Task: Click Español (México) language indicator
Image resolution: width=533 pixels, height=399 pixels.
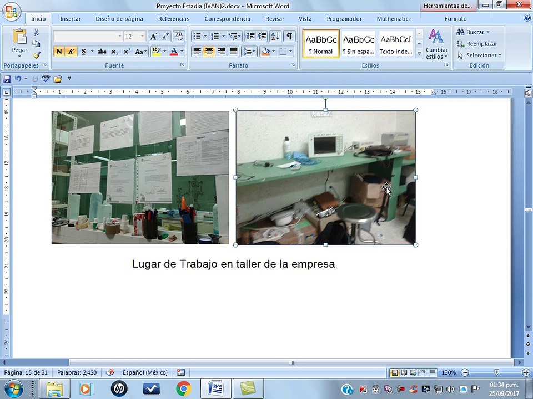Action: 145,372
